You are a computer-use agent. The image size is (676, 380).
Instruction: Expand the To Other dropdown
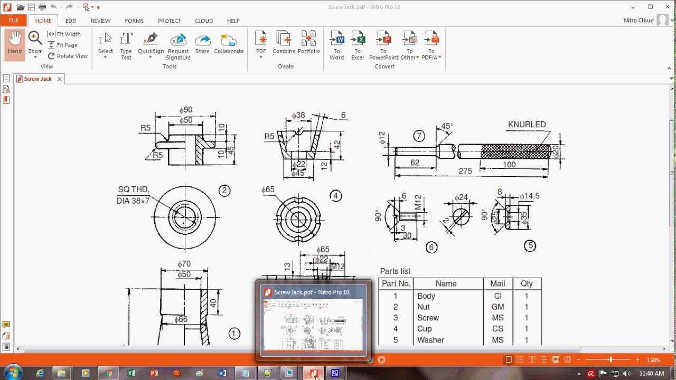pos(417,58)
